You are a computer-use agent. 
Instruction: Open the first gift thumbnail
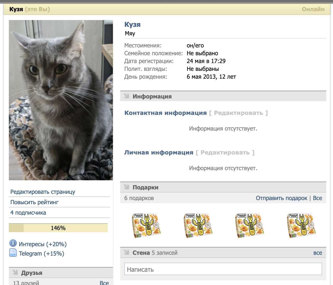coord(146,225)
